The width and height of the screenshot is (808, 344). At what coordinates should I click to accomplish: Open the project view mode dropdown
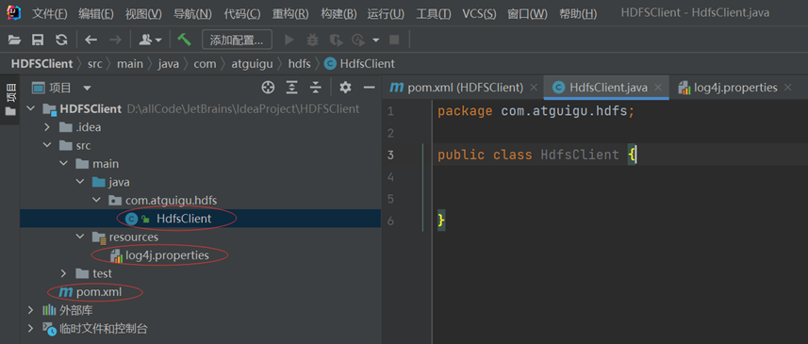[87, 88]
